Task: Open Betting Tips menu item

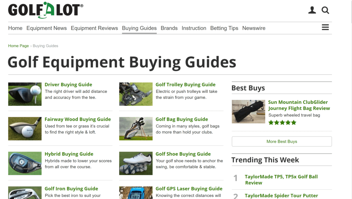Action: (224, 28)
